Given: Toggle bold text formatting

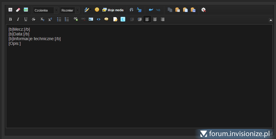Looking at the screenshot, I should [x=10, y=19].
